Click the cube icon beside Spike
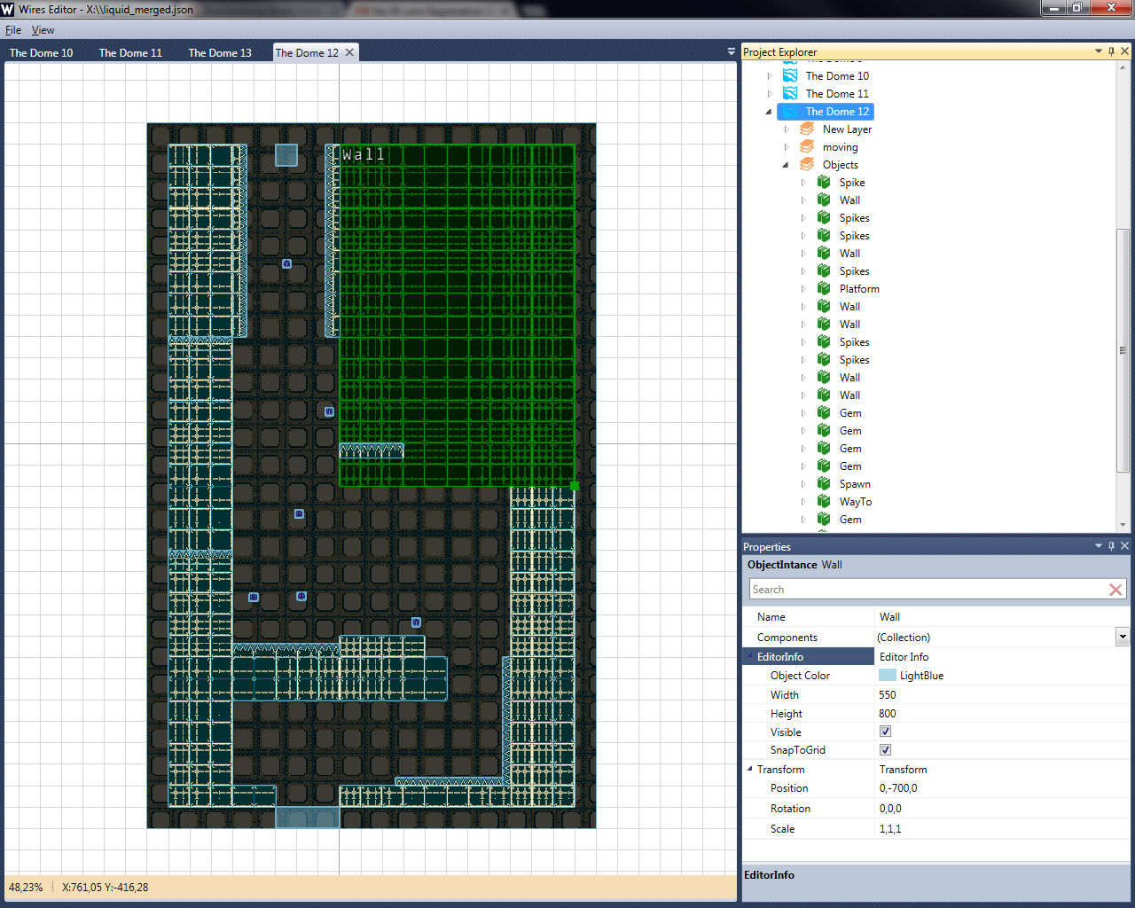The height and width of the screenshot is (908, 1135). click(824, 182)
